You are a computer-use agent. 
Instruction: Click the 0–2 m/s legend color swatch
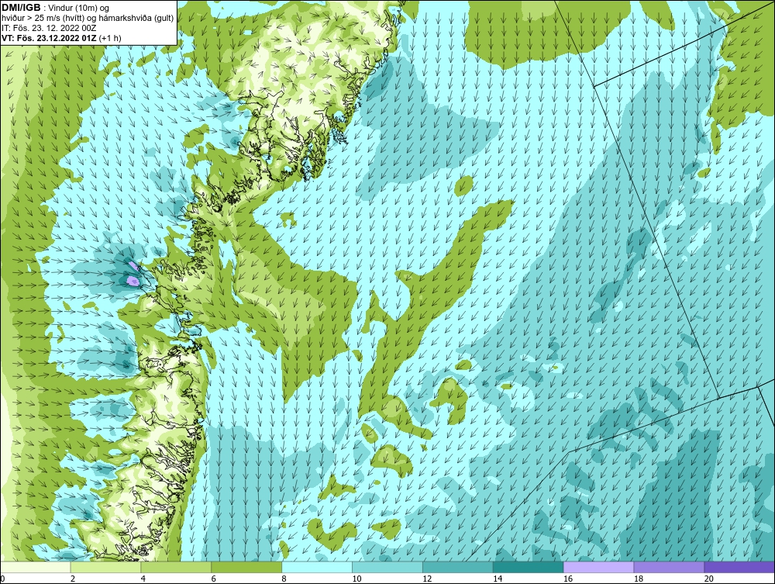coord(36,567)
